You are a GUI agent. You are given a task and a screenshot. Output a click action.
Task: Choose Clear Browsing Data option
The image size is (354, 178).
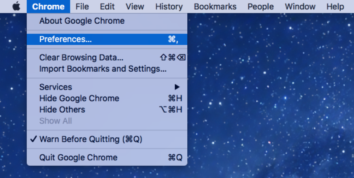coord(81,57)
